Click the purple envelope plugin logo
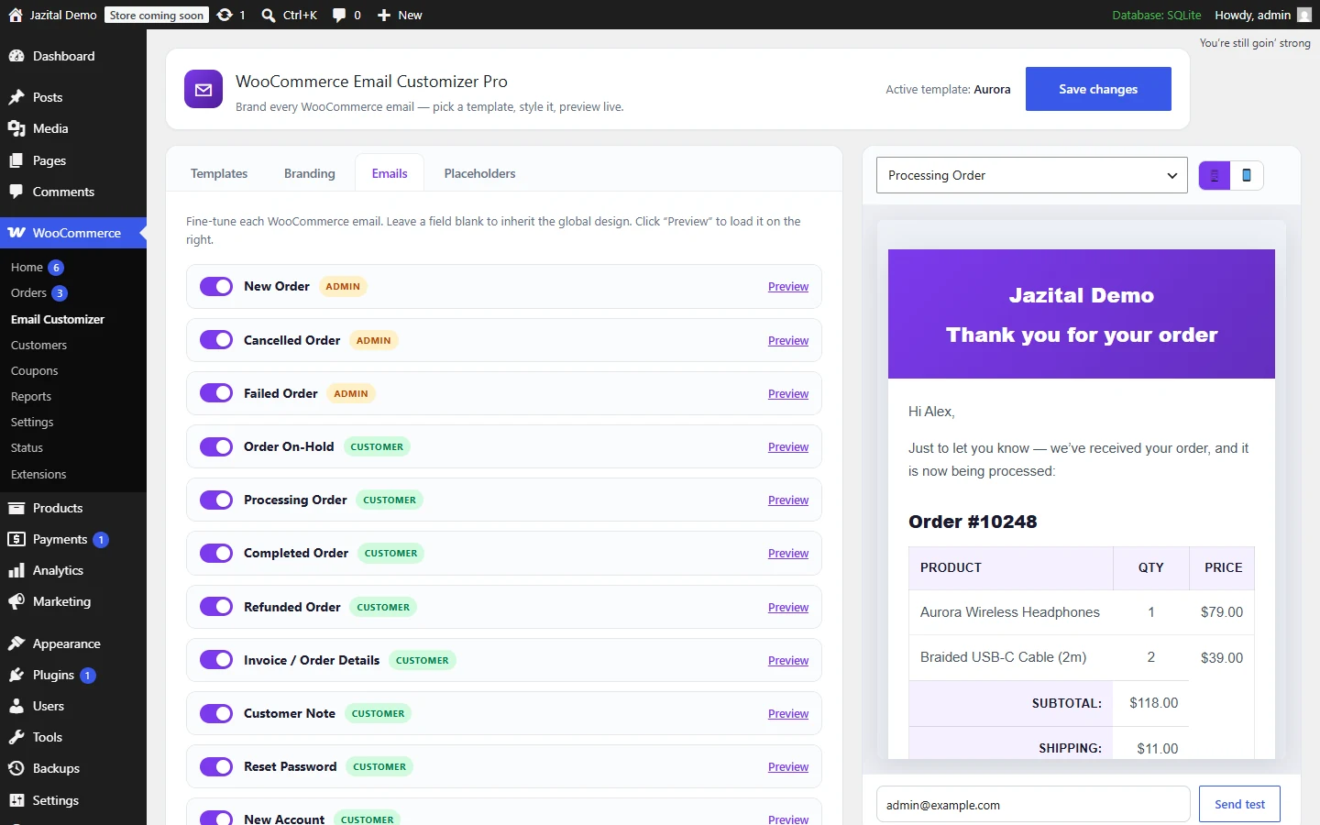Viewport: 1320px width, 825px height. click(203, 89)
